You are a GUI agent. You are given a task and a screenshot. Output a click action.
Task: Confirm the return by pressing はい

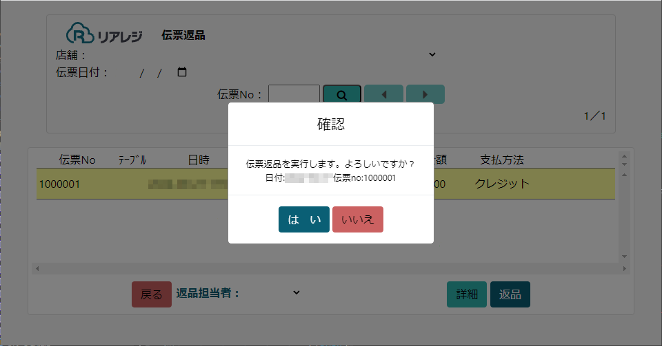(x=304, y=219)
